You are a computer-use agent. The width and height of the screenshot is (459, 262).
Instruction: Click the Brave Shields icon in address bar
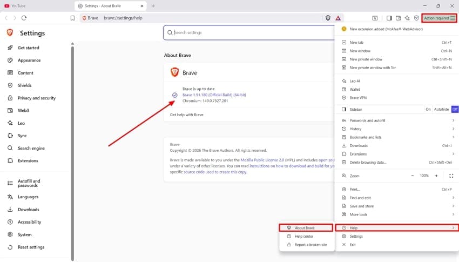pyautogui.click(x=328, y=18)
